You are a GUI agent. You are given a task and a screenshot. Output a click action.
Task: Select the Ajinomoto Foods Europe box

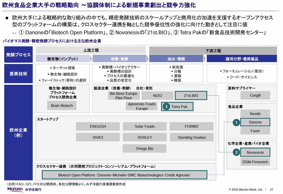click(x=142, y=106)
